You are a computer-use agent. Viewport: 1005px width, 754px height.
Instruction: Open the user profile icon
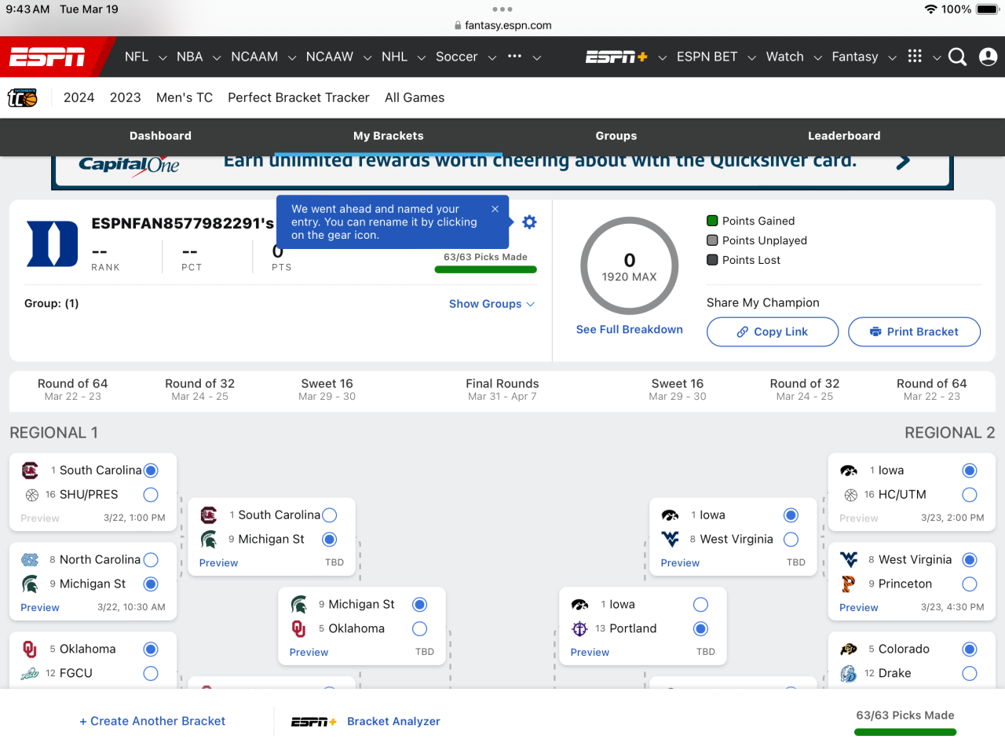click(989, 57)
